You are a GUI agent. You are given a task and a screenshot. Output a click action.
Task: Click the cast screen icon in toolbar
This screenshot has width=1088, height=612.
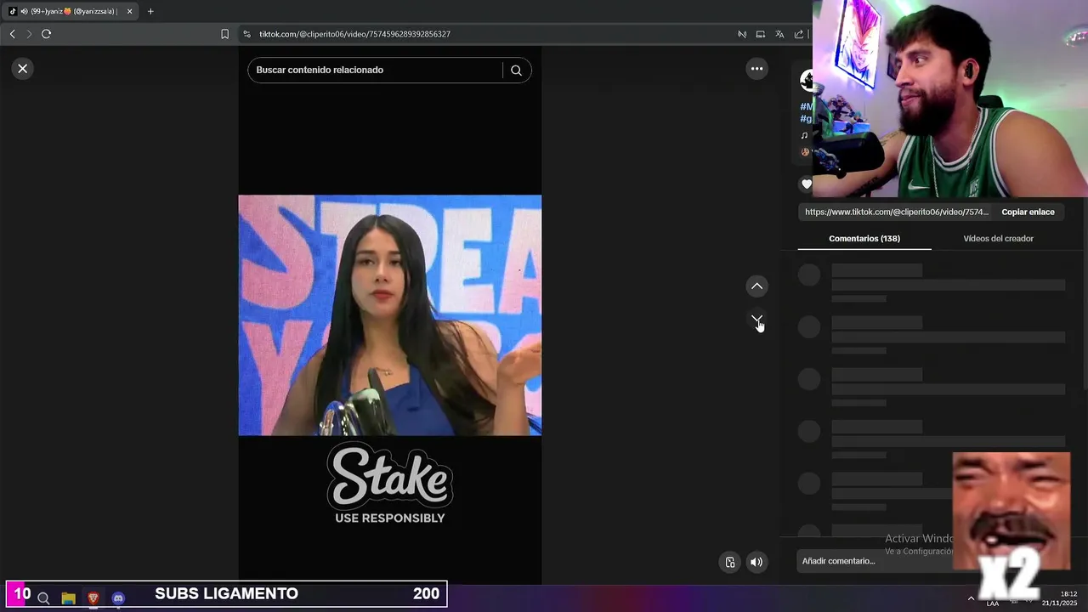(761, 34)
